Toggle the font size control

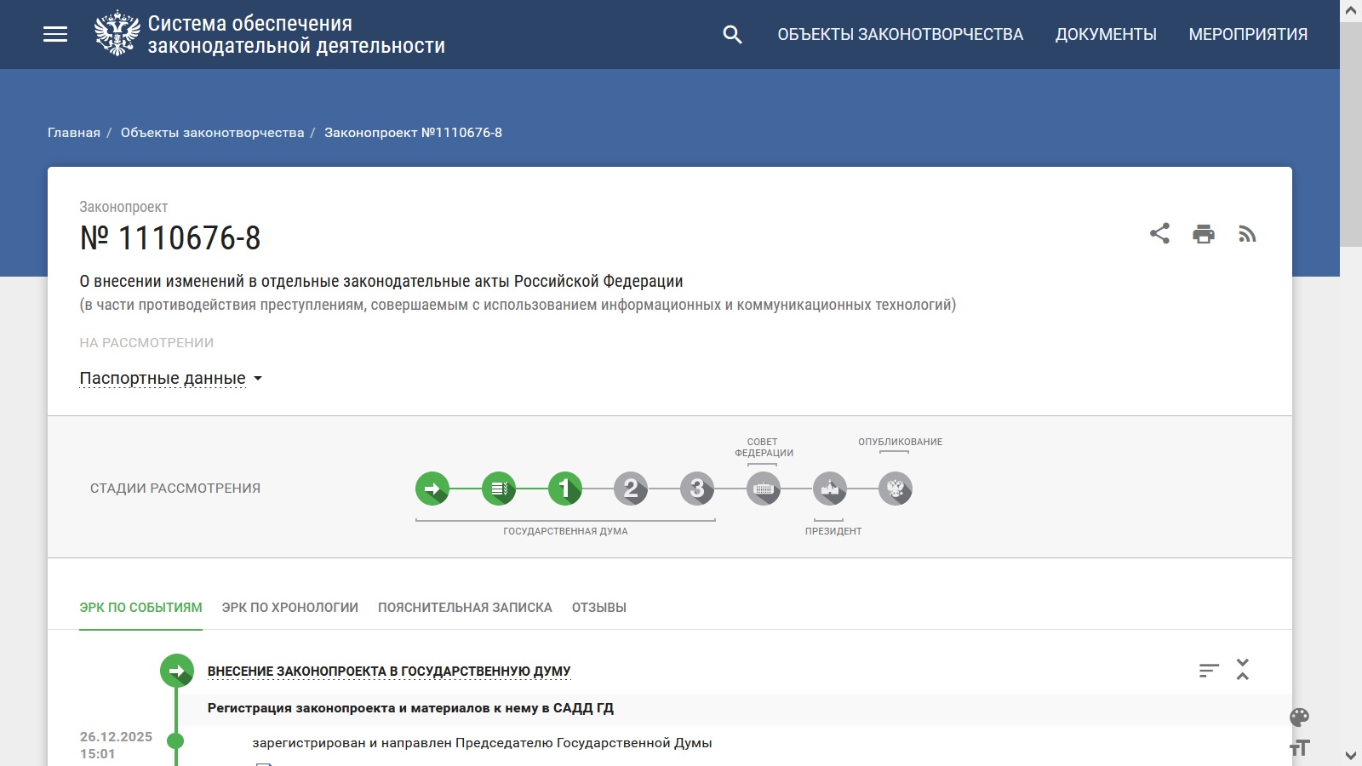coord(1301,749)
